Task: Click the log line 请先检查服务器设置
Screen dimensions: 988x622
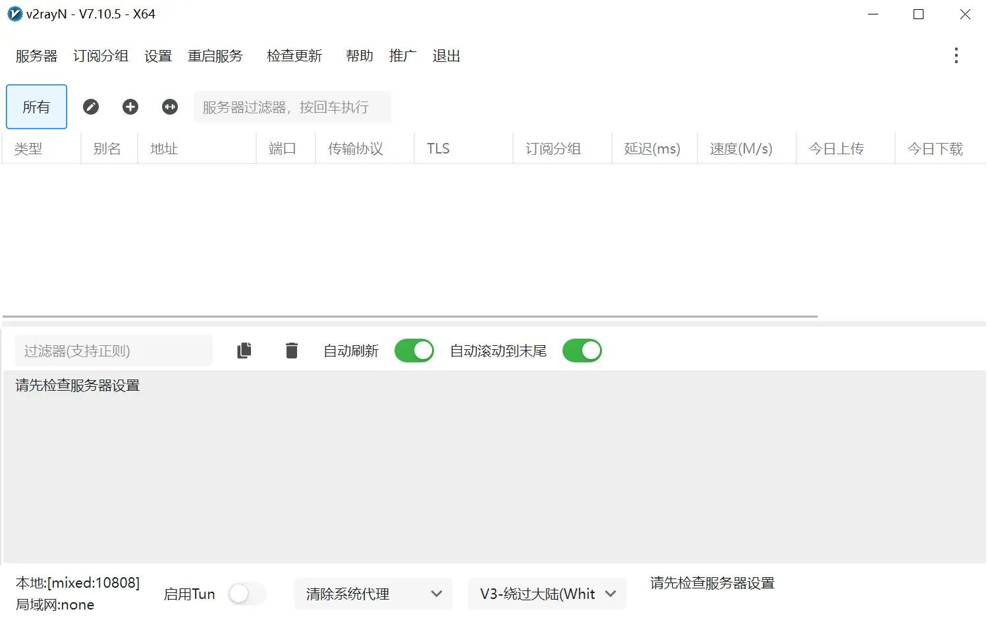Action: coord(78,385)
